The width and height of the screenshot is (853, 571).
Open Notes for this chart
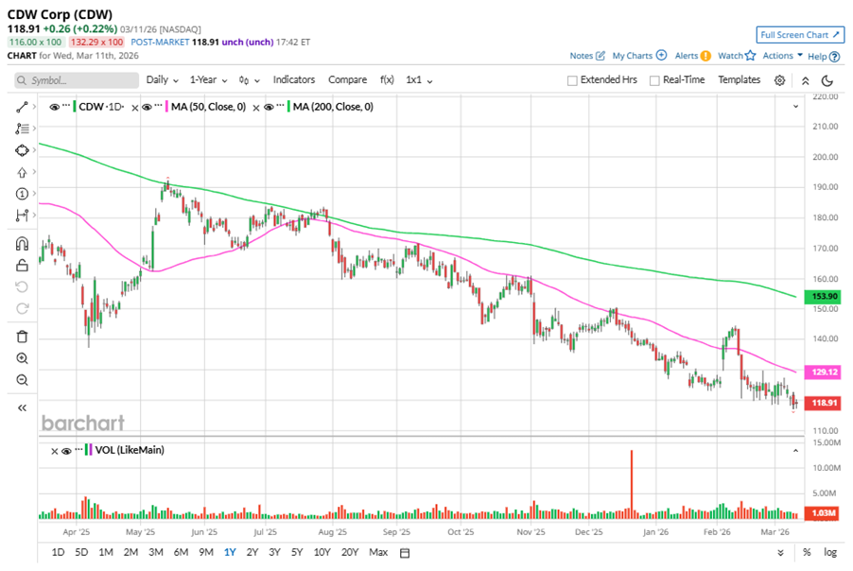click(587, 56)
